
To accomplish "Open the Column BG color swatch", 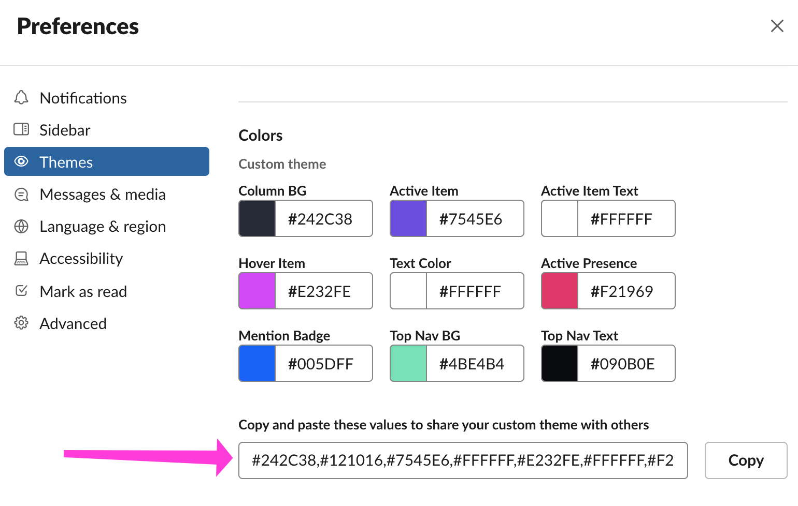I will 257,219.
